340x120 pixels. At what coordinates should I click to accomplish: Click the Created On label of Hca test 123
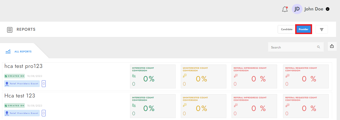click(15, 105)
